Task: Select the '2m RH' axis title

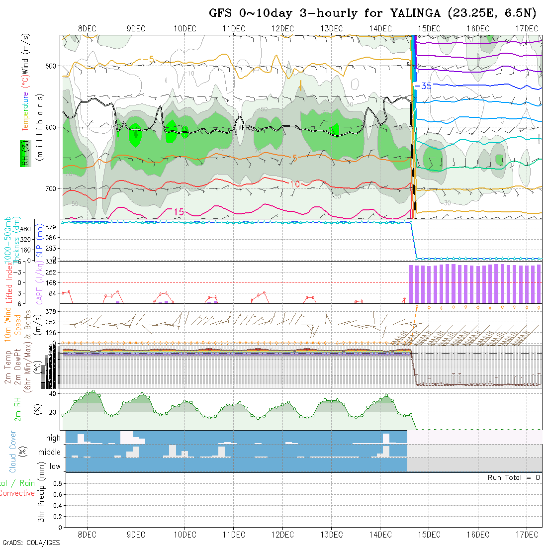Action: pos(18,409)
